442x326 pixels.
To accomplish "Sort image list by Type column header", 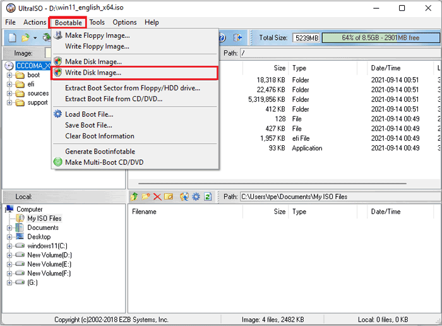I will pyautogui.click(x=323, y=68).
